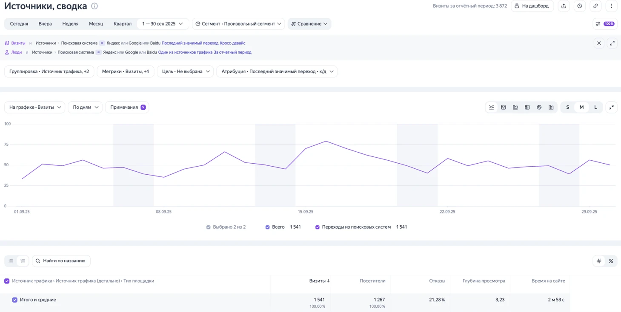Open the export/share report icon

(x=564, y=6)
